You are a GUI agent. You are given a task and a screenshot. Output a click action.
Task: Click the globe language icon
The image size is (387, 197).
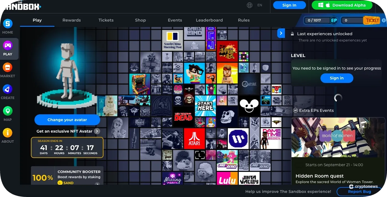(249, 5)
